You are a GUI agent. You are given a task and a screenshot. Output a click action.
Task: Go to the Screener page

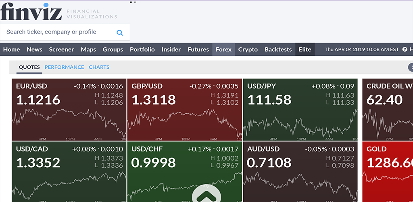pos(61,50)
